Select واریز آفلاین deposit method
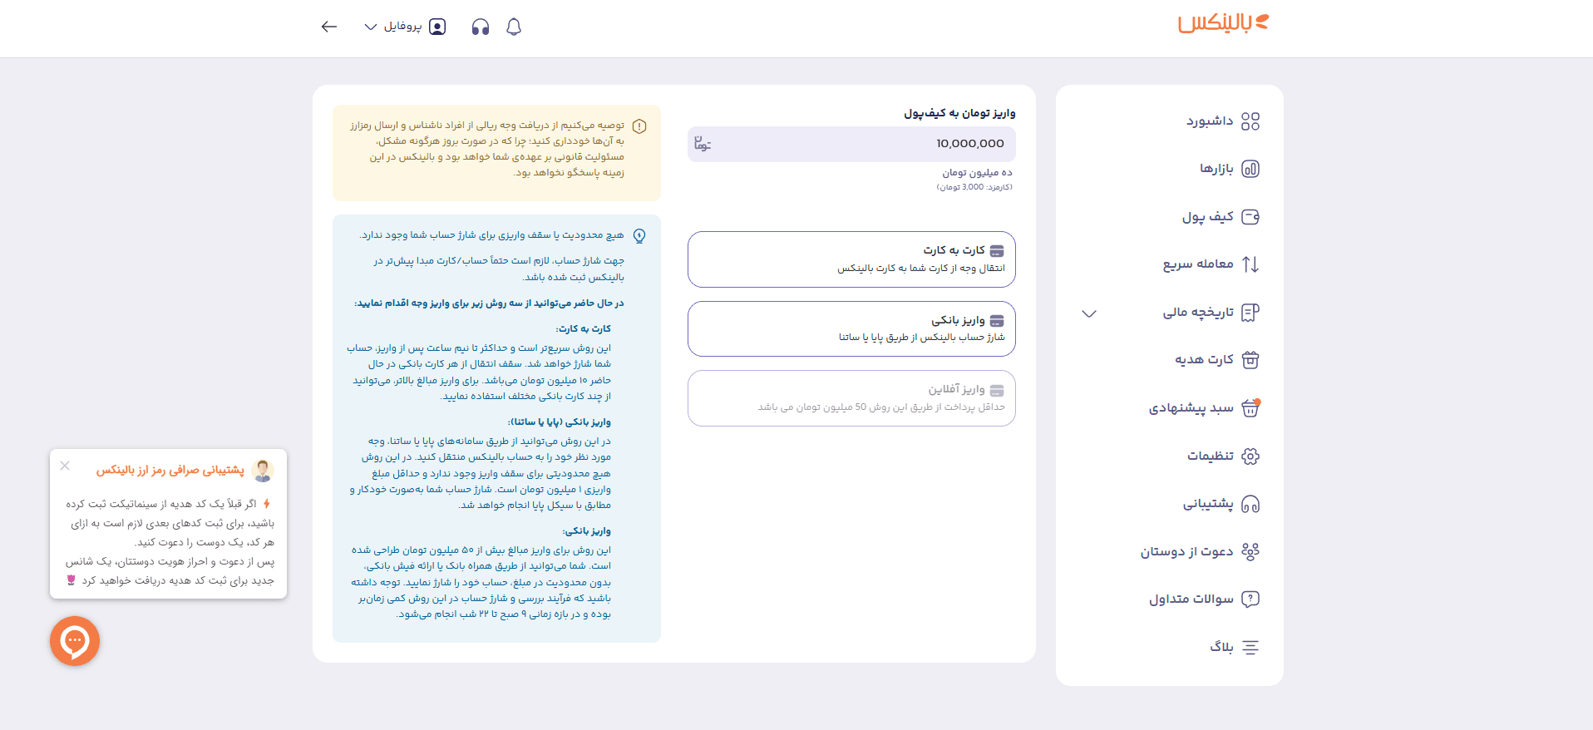 851,398
